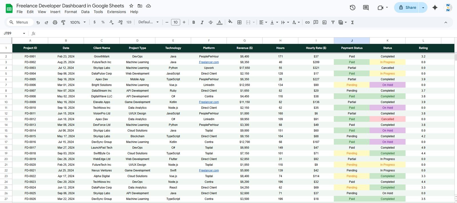457x203 pixels.
Task: Open the Borders tool
Action: tap(239, 22)
